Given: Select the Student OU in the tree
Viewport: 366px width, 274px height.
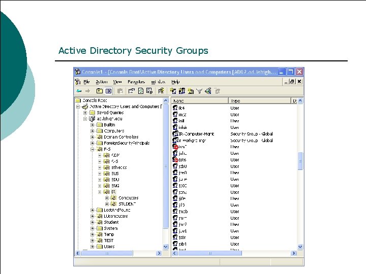Looking at the screenshot, I should (111, 222).
